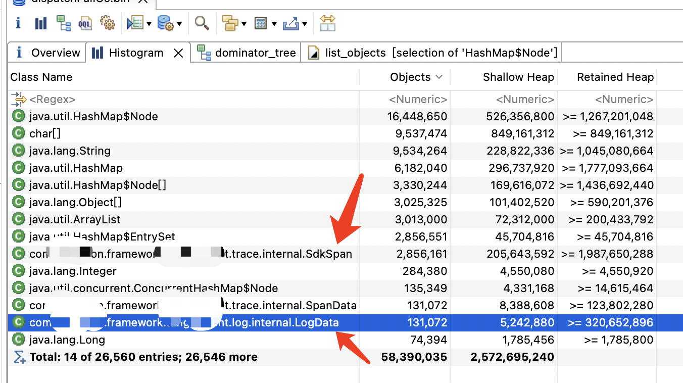The height and width of the screenshot is (383, 683).
Task: Click the Objects value 16,448,650
Action: pos(417,116)
